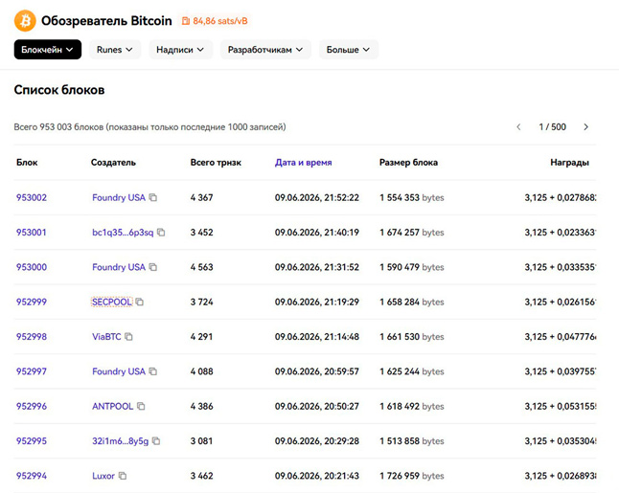This screenshot has height=493, width=619.
Task: Open block 953002 link
Action: [32, 197]
